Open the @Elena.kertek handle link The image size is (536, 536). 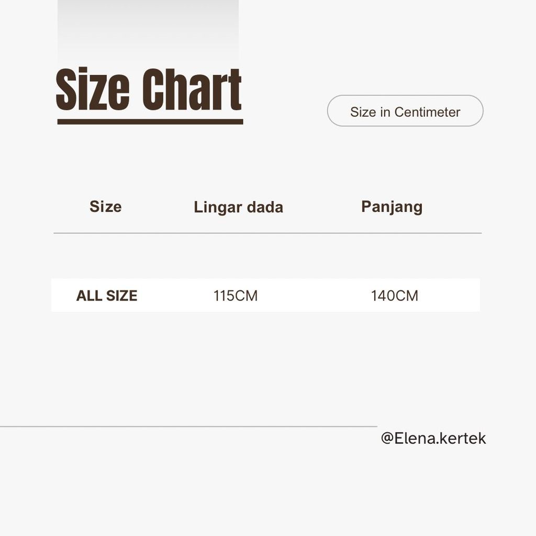pyautogui.click(x=433, y=438)
